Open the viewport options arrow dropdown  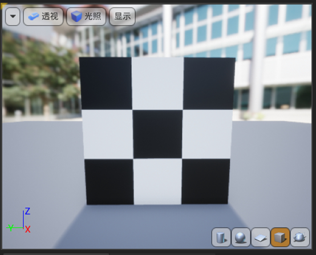coord(13,17)
